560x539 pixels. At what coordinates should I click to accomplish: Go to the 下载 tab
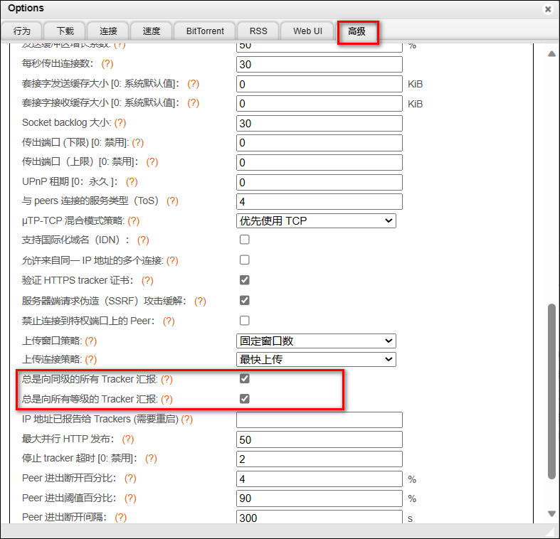(x=65, y=31)
